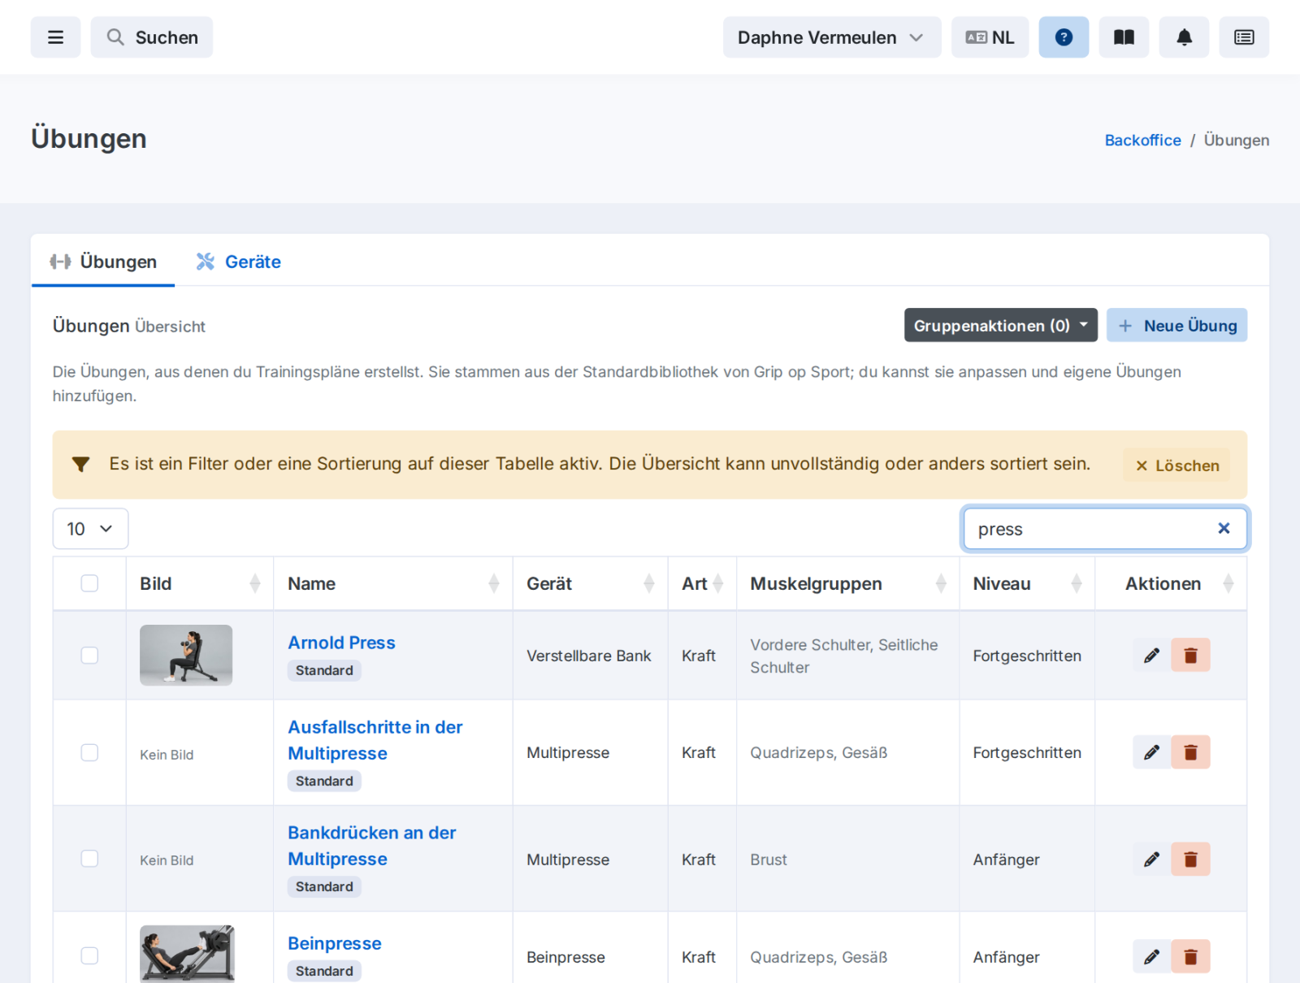Open Bankdrücken an der Multipresse link
Image resolution: width=1300 pixels, height=983 pixels.
point(372,846)
